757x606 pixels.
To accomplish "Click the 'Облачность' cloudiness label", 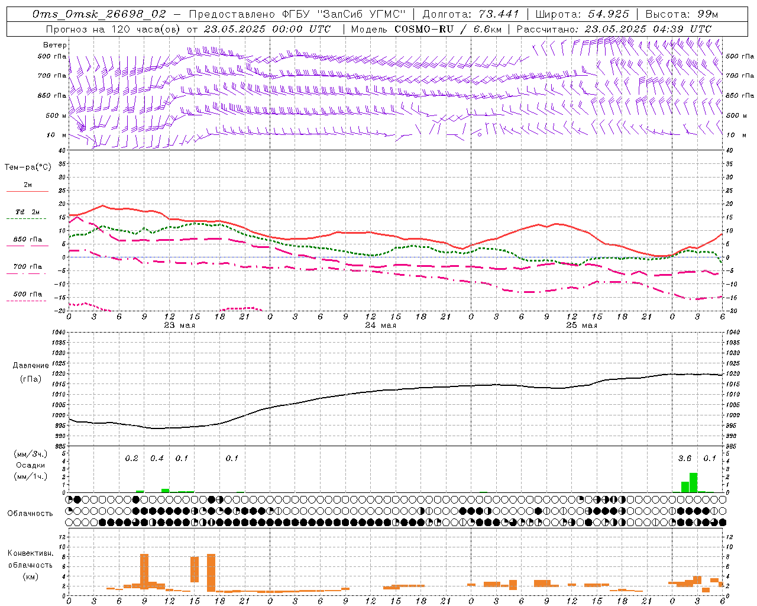I will click(x=30, y=513).
